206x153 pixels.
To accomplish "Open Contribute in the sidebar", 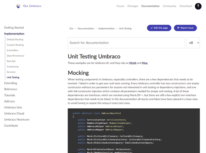I will 11,126.
